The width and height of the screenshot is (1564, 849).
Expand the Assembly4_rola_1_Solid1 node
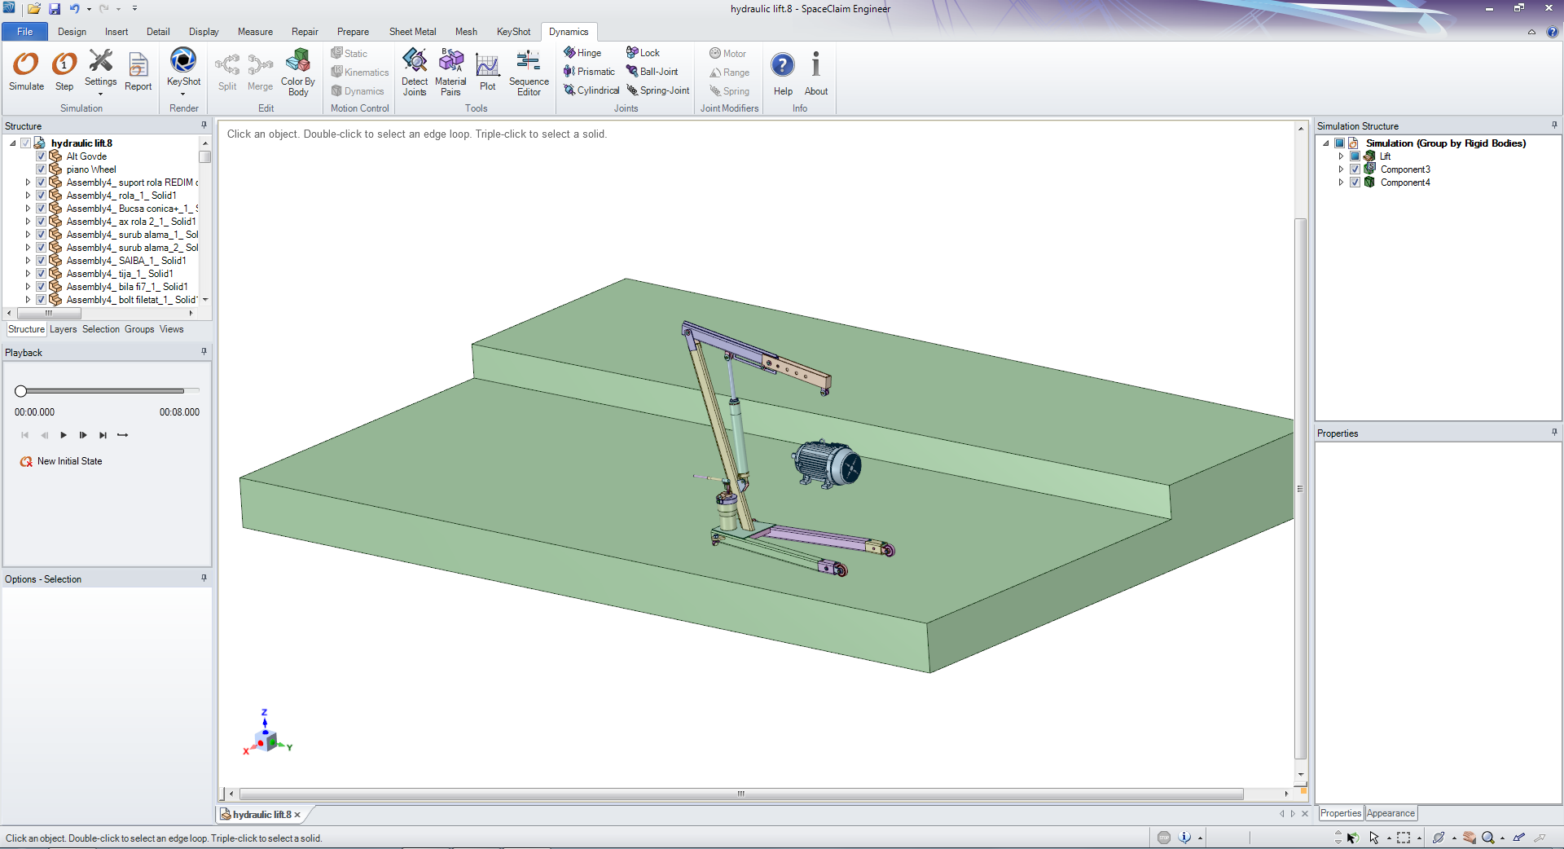pyautogui.click(x=27, y=195)
